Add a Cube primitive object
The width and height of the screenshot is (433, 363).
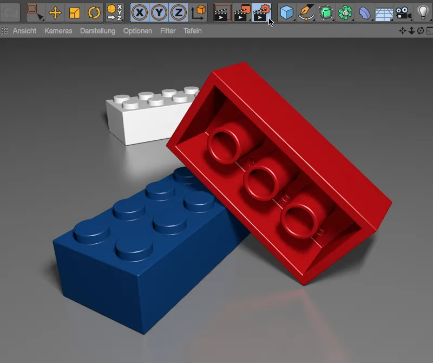(287, 12)
